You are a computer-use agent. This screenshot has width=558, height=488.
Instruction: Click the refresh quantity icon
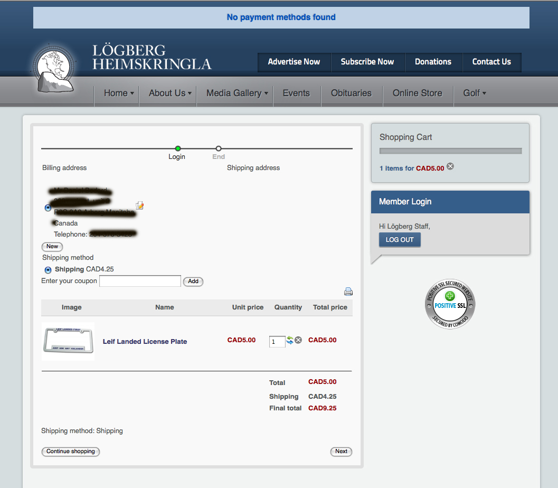coord(290,340)
